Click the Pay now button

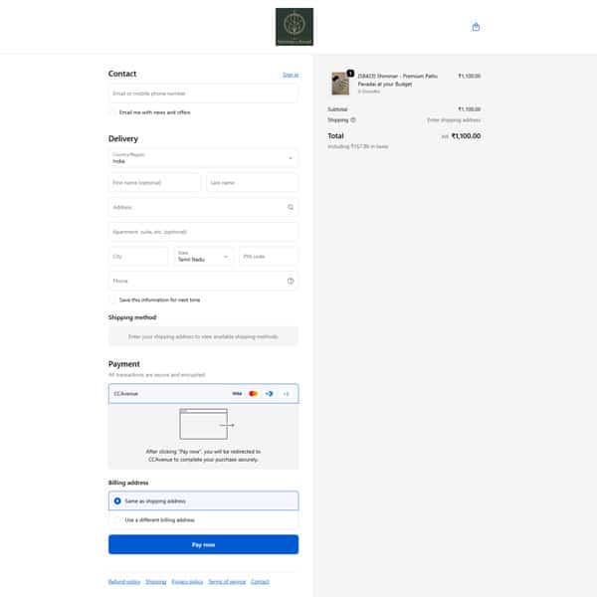(x=203, y=544)
